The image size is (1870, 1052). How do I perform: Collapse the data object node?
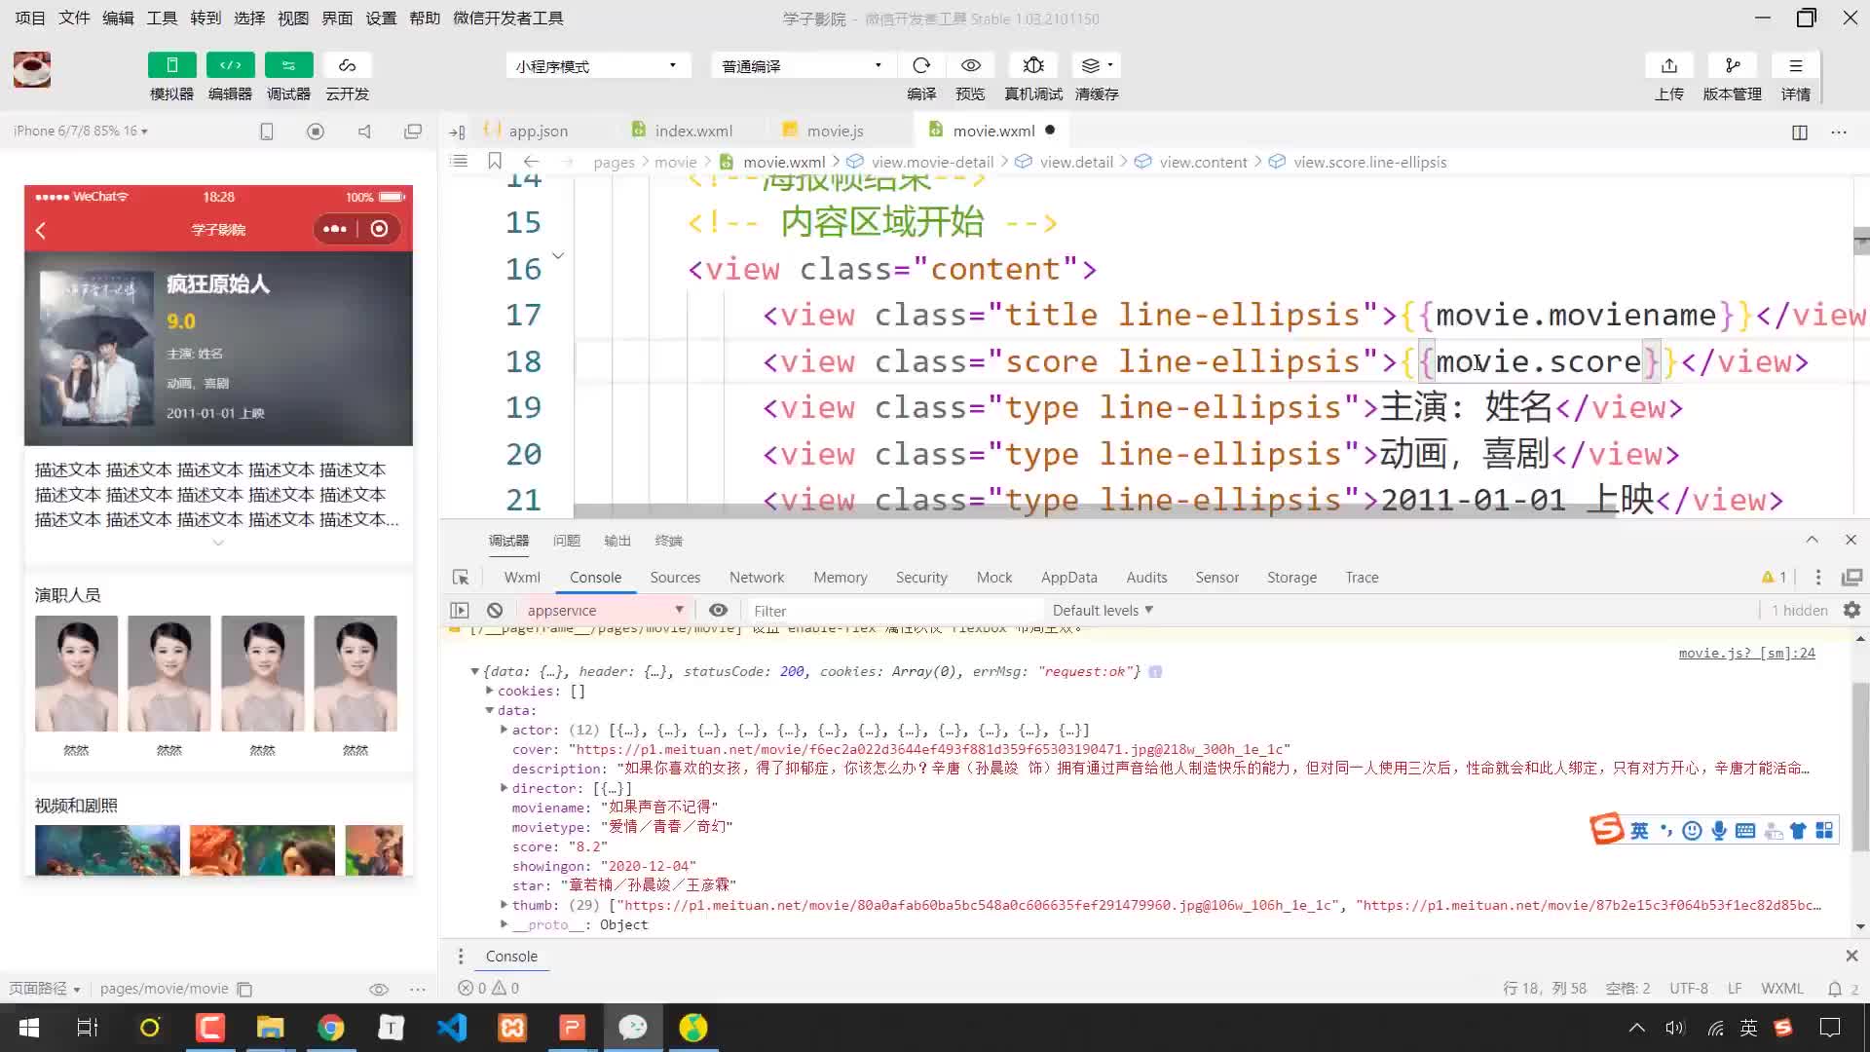pyautogui.click(x=490, y=710)
